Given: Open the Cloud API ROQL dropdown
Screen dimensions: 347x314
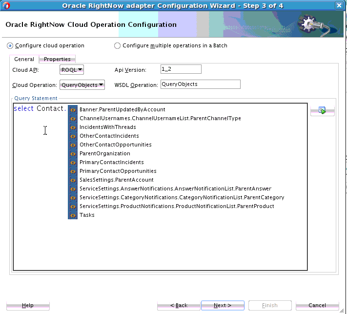Looking at the screenshot, I should [72, 70].
